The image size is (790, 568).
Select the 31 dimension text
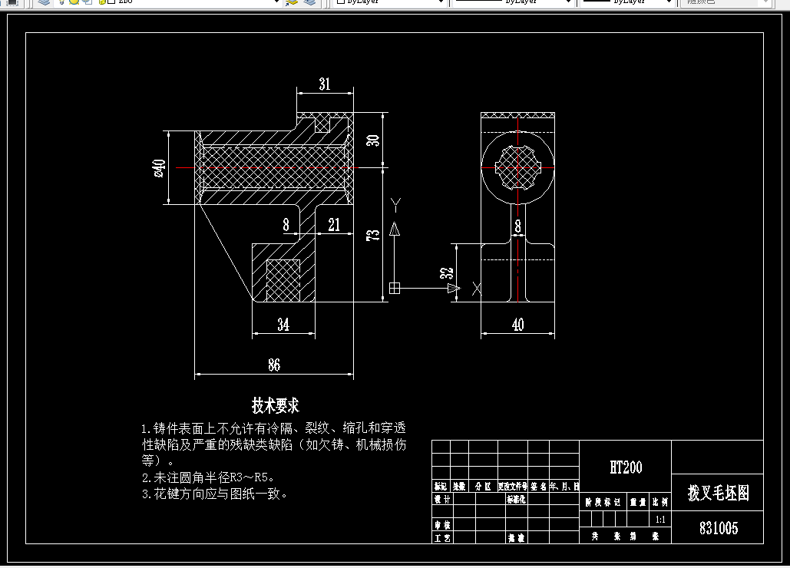[x=325, y=84]
